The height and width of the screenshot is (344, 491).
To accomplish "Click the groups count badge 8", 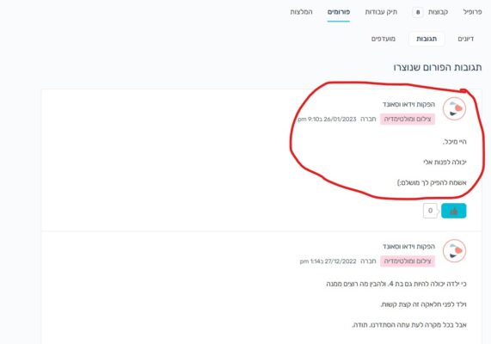I will point(418,12).
